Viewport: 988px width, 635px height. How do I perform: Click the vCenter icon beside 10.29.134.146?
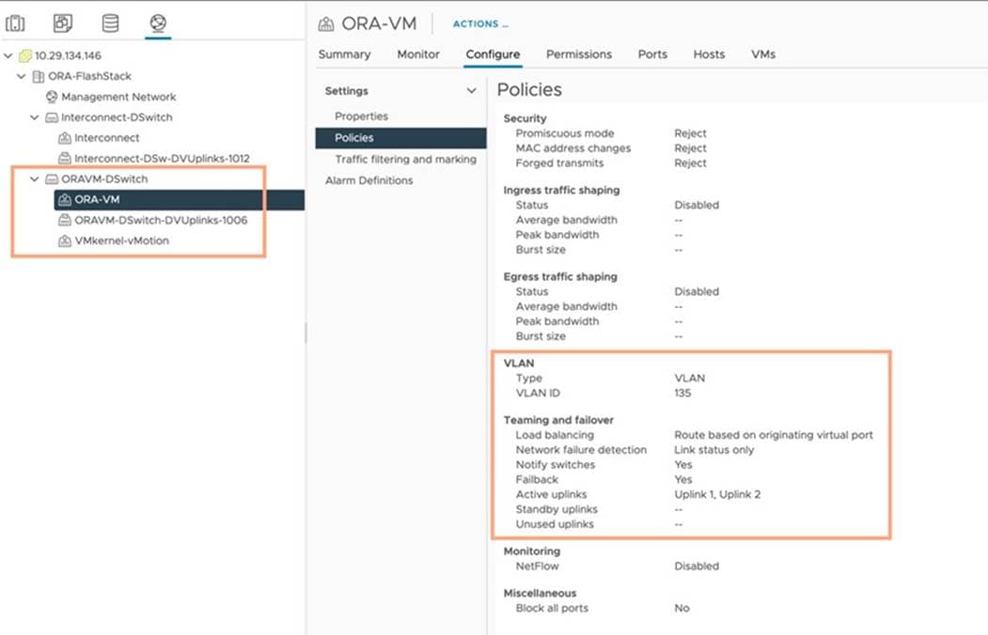[x=24, y=55]
